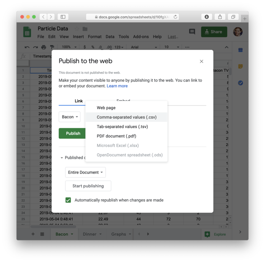The height and width of the screenshot is (262, 265).
Task: Collapse the Published content section triangle
Action: click(x=62, y=158)
